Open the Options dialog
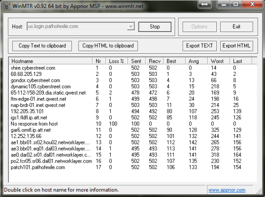The image size is (265, 197). click(199, 27)
